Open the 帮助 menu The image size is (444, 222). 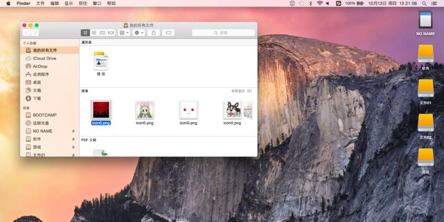point(112,3)
